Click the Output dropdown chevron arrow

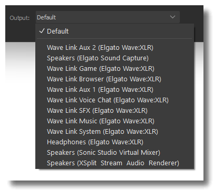tap(172, 17)
